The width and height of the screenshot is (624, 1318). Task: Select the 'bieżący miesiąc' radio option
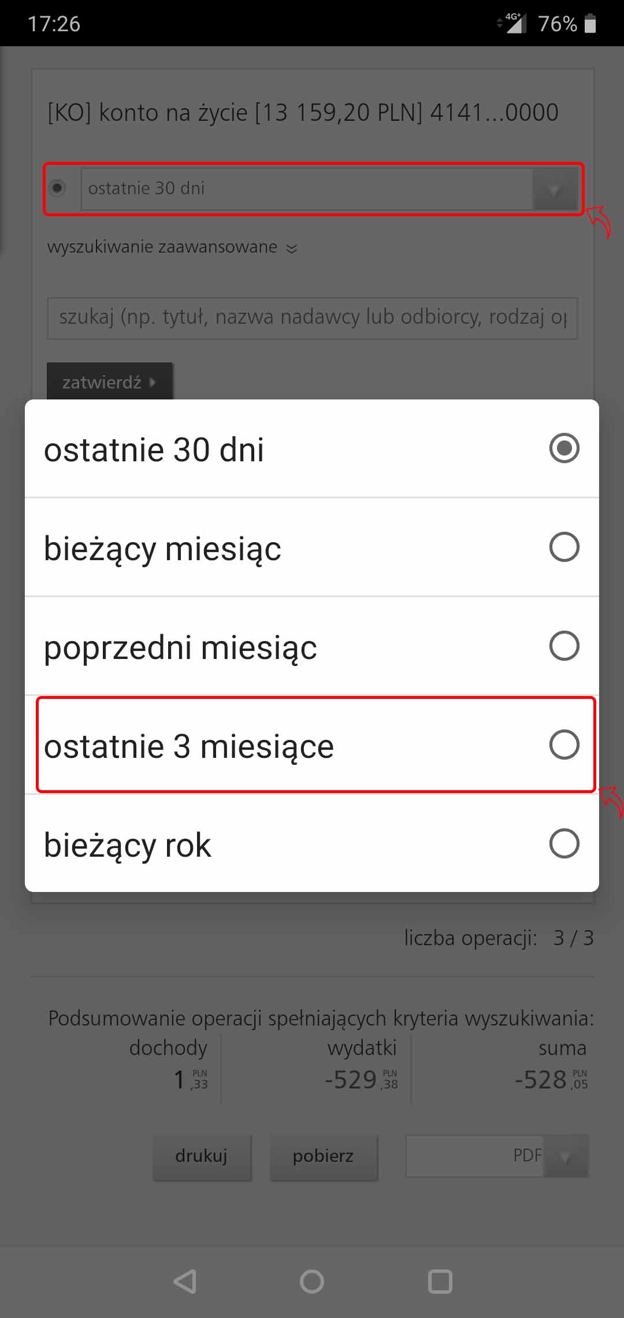(564, 547)
